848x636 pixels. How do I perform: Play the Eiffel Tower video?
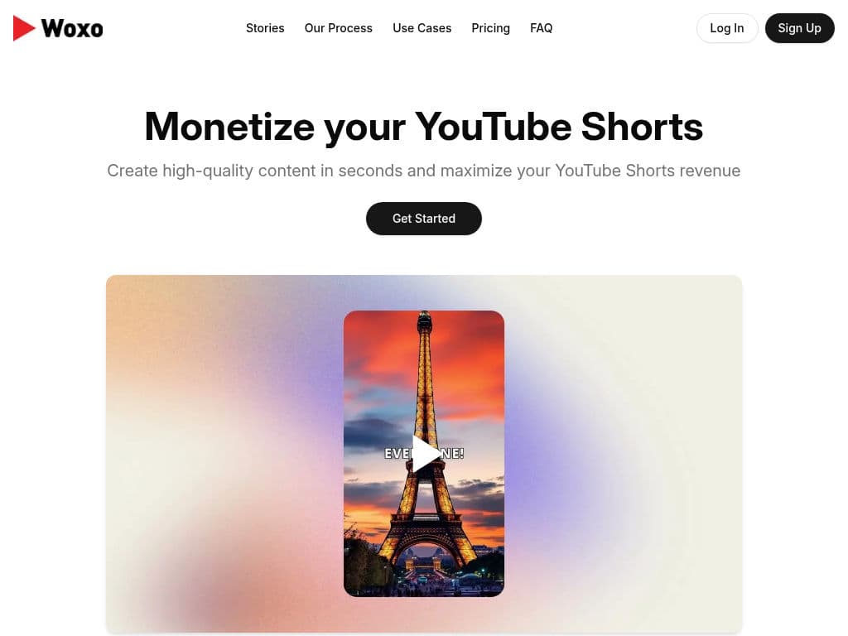[426, 454]
